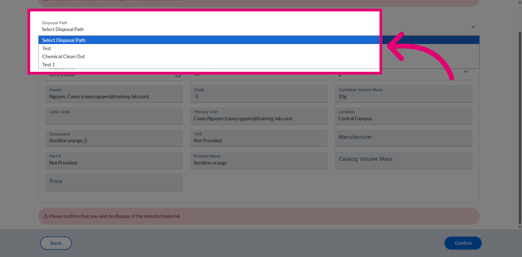Click the Owner field with Nguyen, Casey
Viewport: 522px width, 257px height.
(114, 94)
